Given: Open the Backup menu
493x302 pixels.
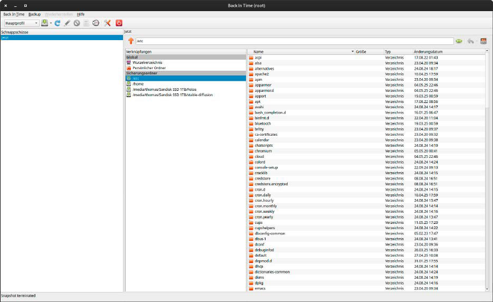Looking at the screenshot, I should [34, 14].
